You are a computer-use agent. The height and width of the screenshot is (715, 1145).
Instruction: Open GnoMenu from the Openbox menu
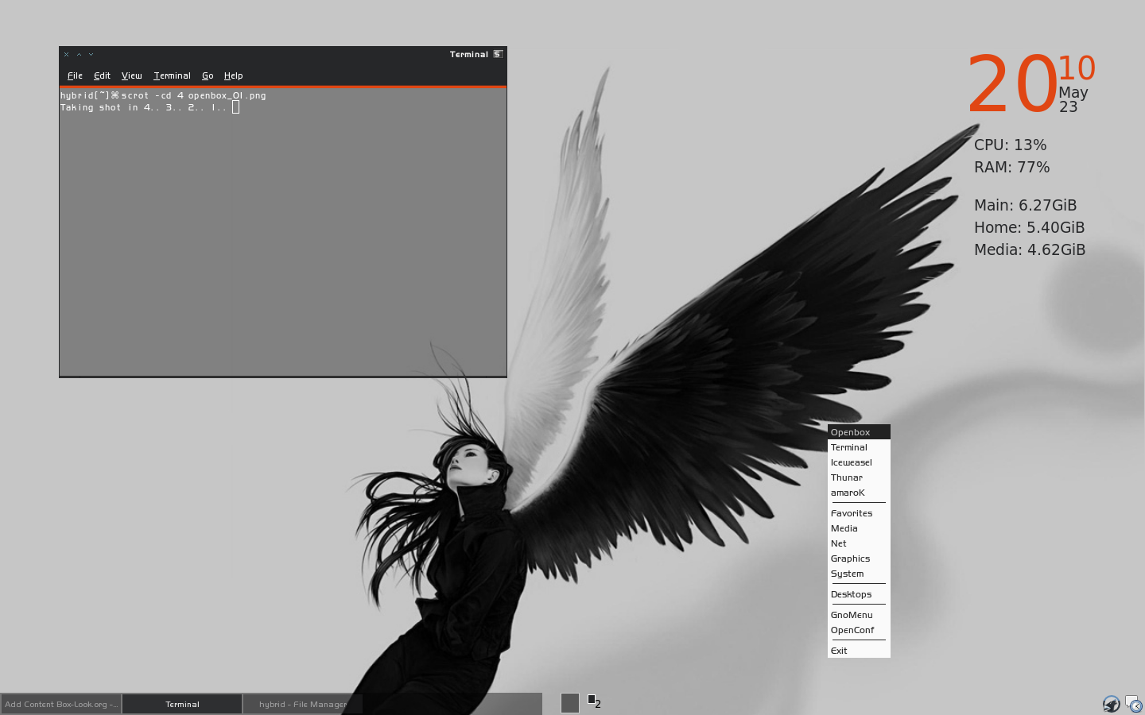pyautogui.click(x=859, y=615)
